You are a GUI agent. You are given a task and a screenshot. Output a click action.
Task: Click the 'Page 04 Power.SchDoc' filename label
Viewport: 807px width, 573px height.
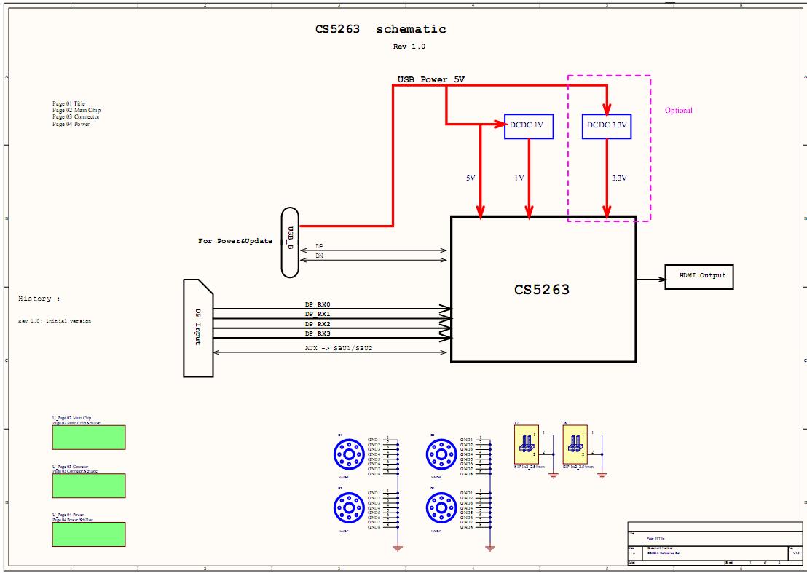[73, 520]
